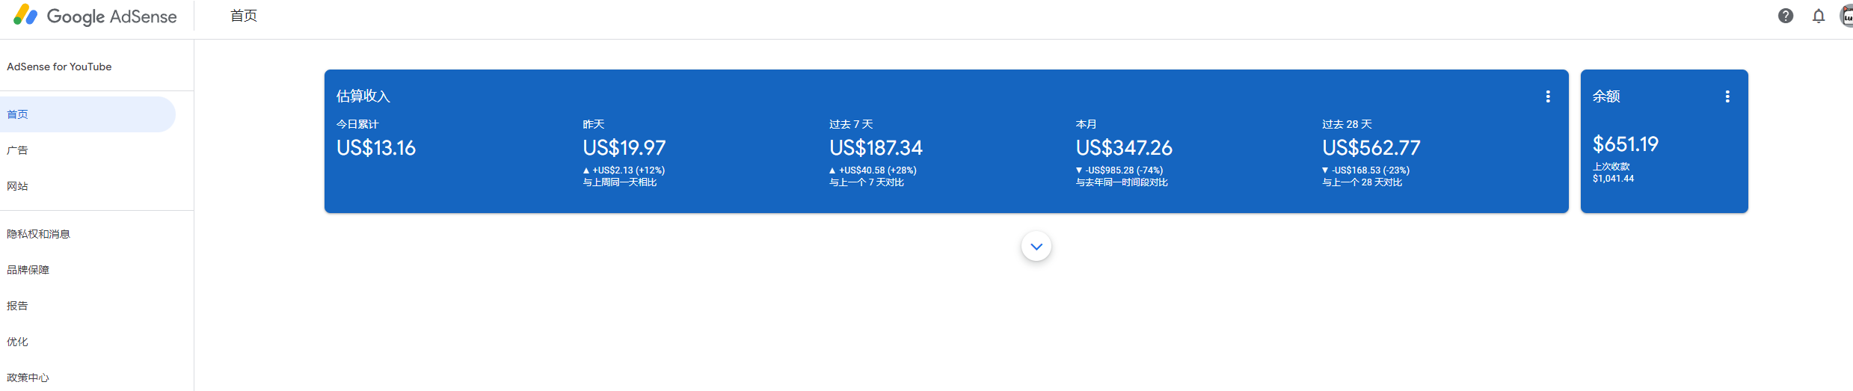Click the Google AdSense logo
This screenshot has width=1853, height=391.
point(96,16)
